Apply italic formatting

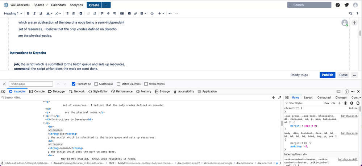(x=34, y=13)
